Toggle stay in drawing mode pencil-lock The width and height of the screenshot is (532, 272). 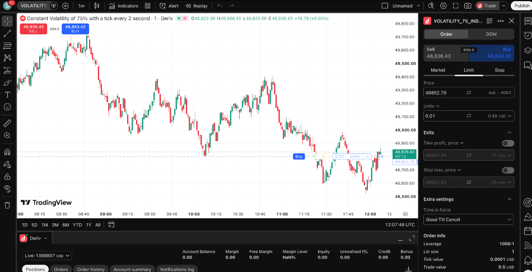(x=7, y=164)
